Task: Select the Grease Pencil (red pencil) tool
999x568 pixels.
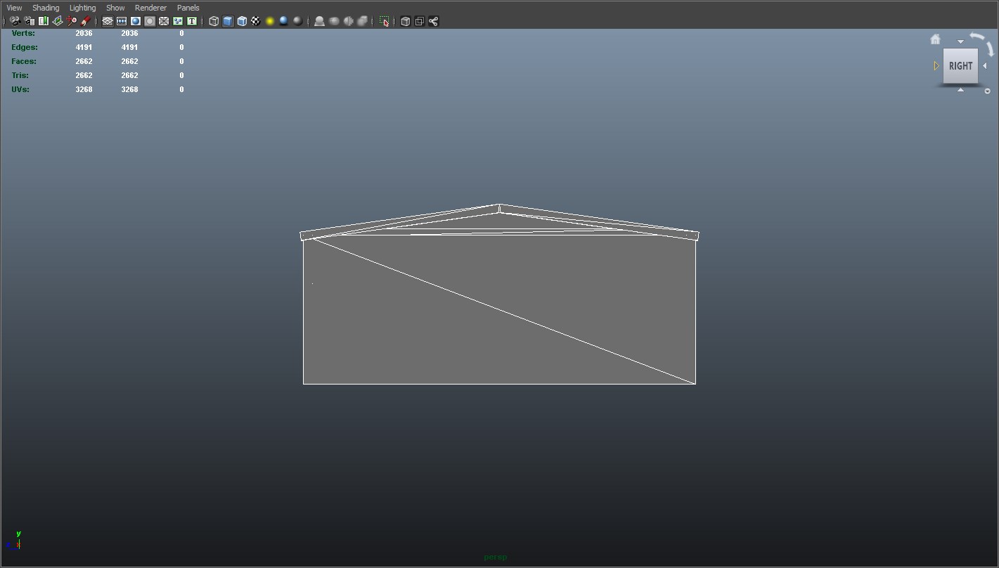Action: click(86, 21)
